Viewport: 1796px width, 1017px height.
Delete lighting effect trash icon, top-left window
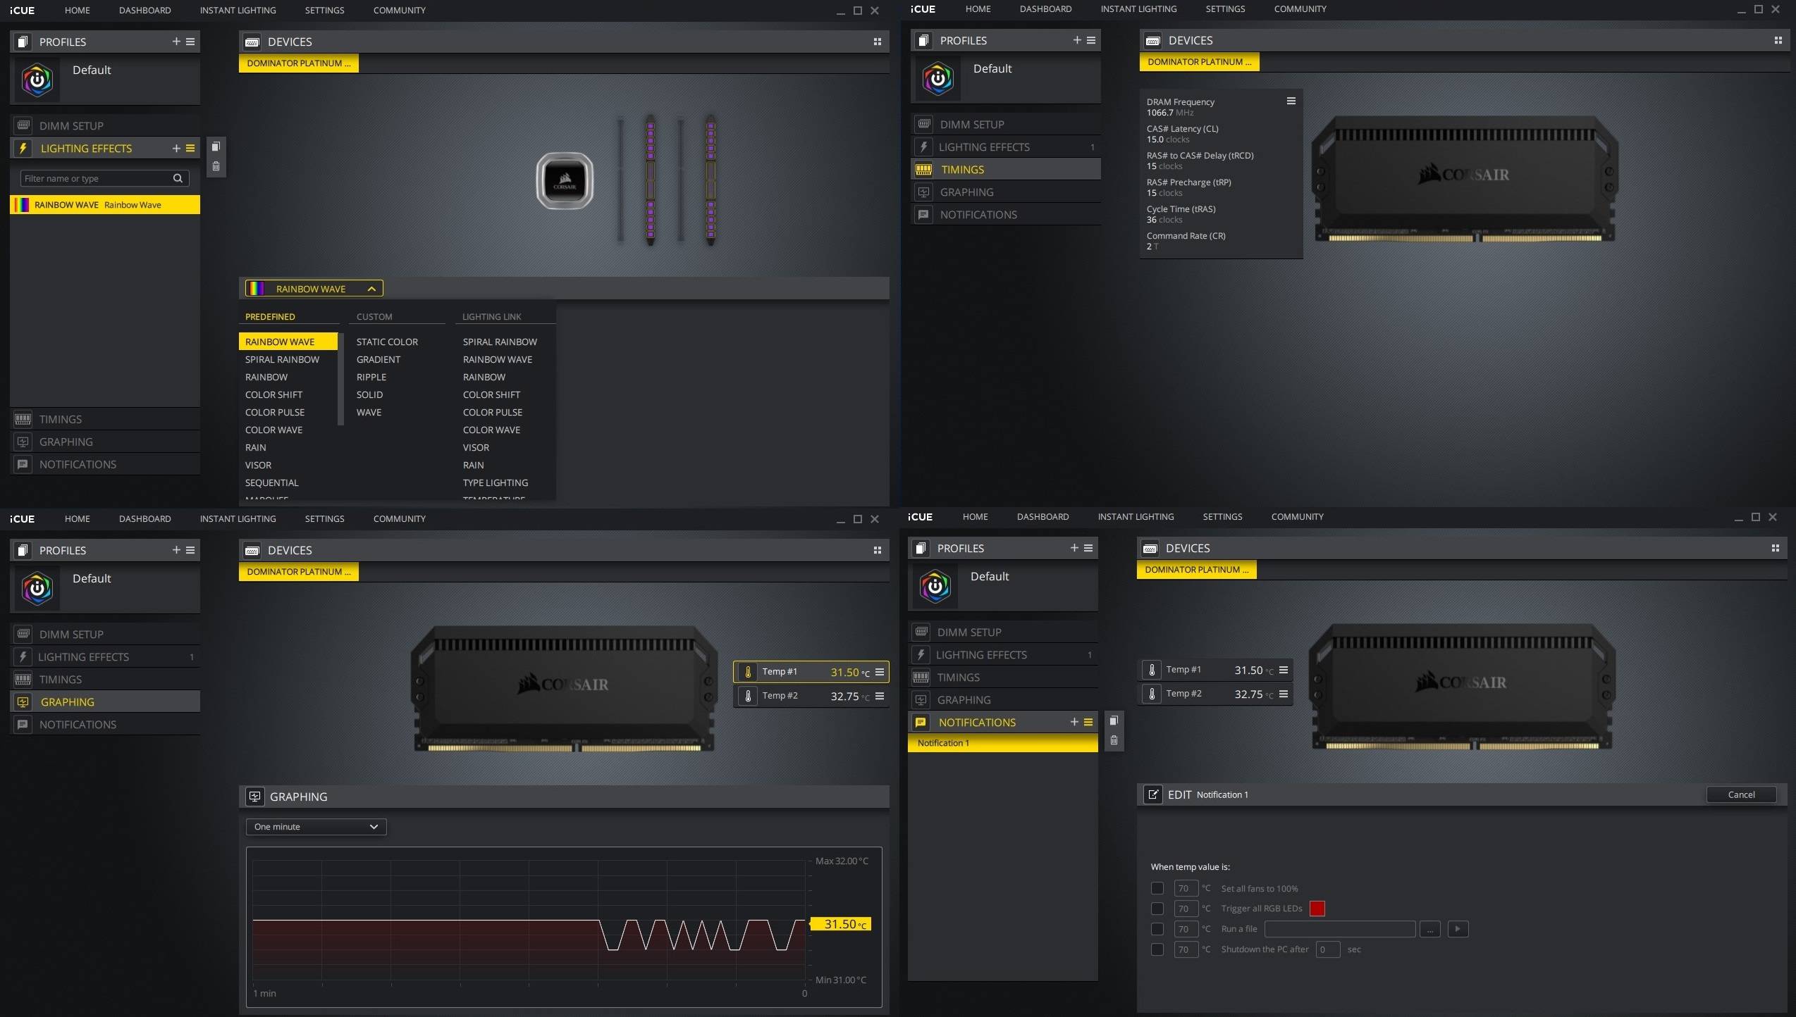tap(216, 166)
